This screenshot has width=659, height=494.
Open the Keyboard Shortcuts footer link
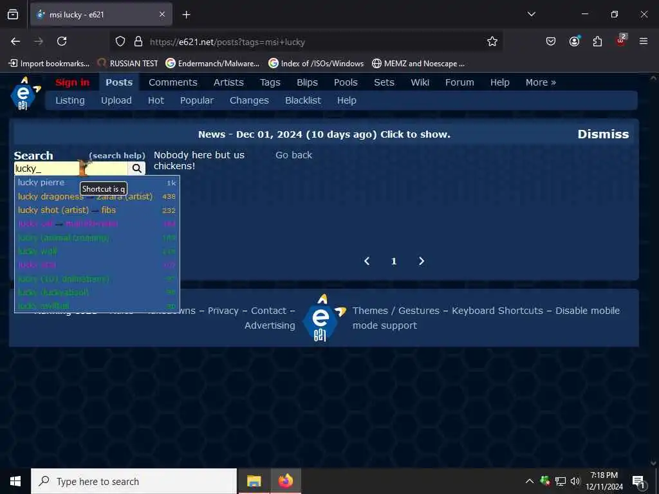[x=497, y=311]
